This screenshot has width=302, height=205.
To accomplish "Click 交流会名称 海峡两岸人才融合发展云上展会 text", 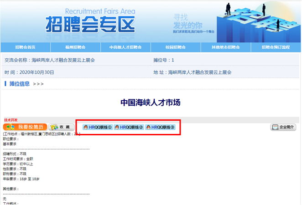I will [x=50, y=60].
